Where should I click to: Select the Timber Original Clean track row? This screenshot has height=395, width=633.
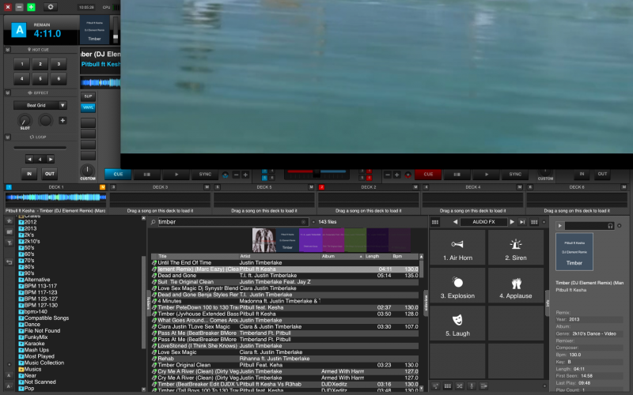click(x=286, y=365)
